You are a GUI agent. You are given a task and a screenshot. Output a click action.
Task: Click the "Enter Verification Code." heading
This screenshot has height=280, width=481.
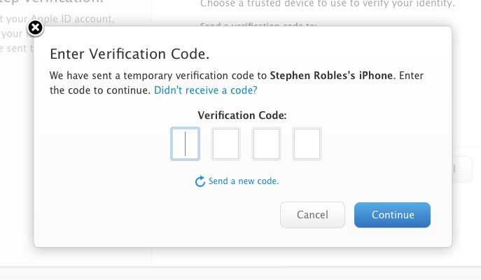pos(130,54)
